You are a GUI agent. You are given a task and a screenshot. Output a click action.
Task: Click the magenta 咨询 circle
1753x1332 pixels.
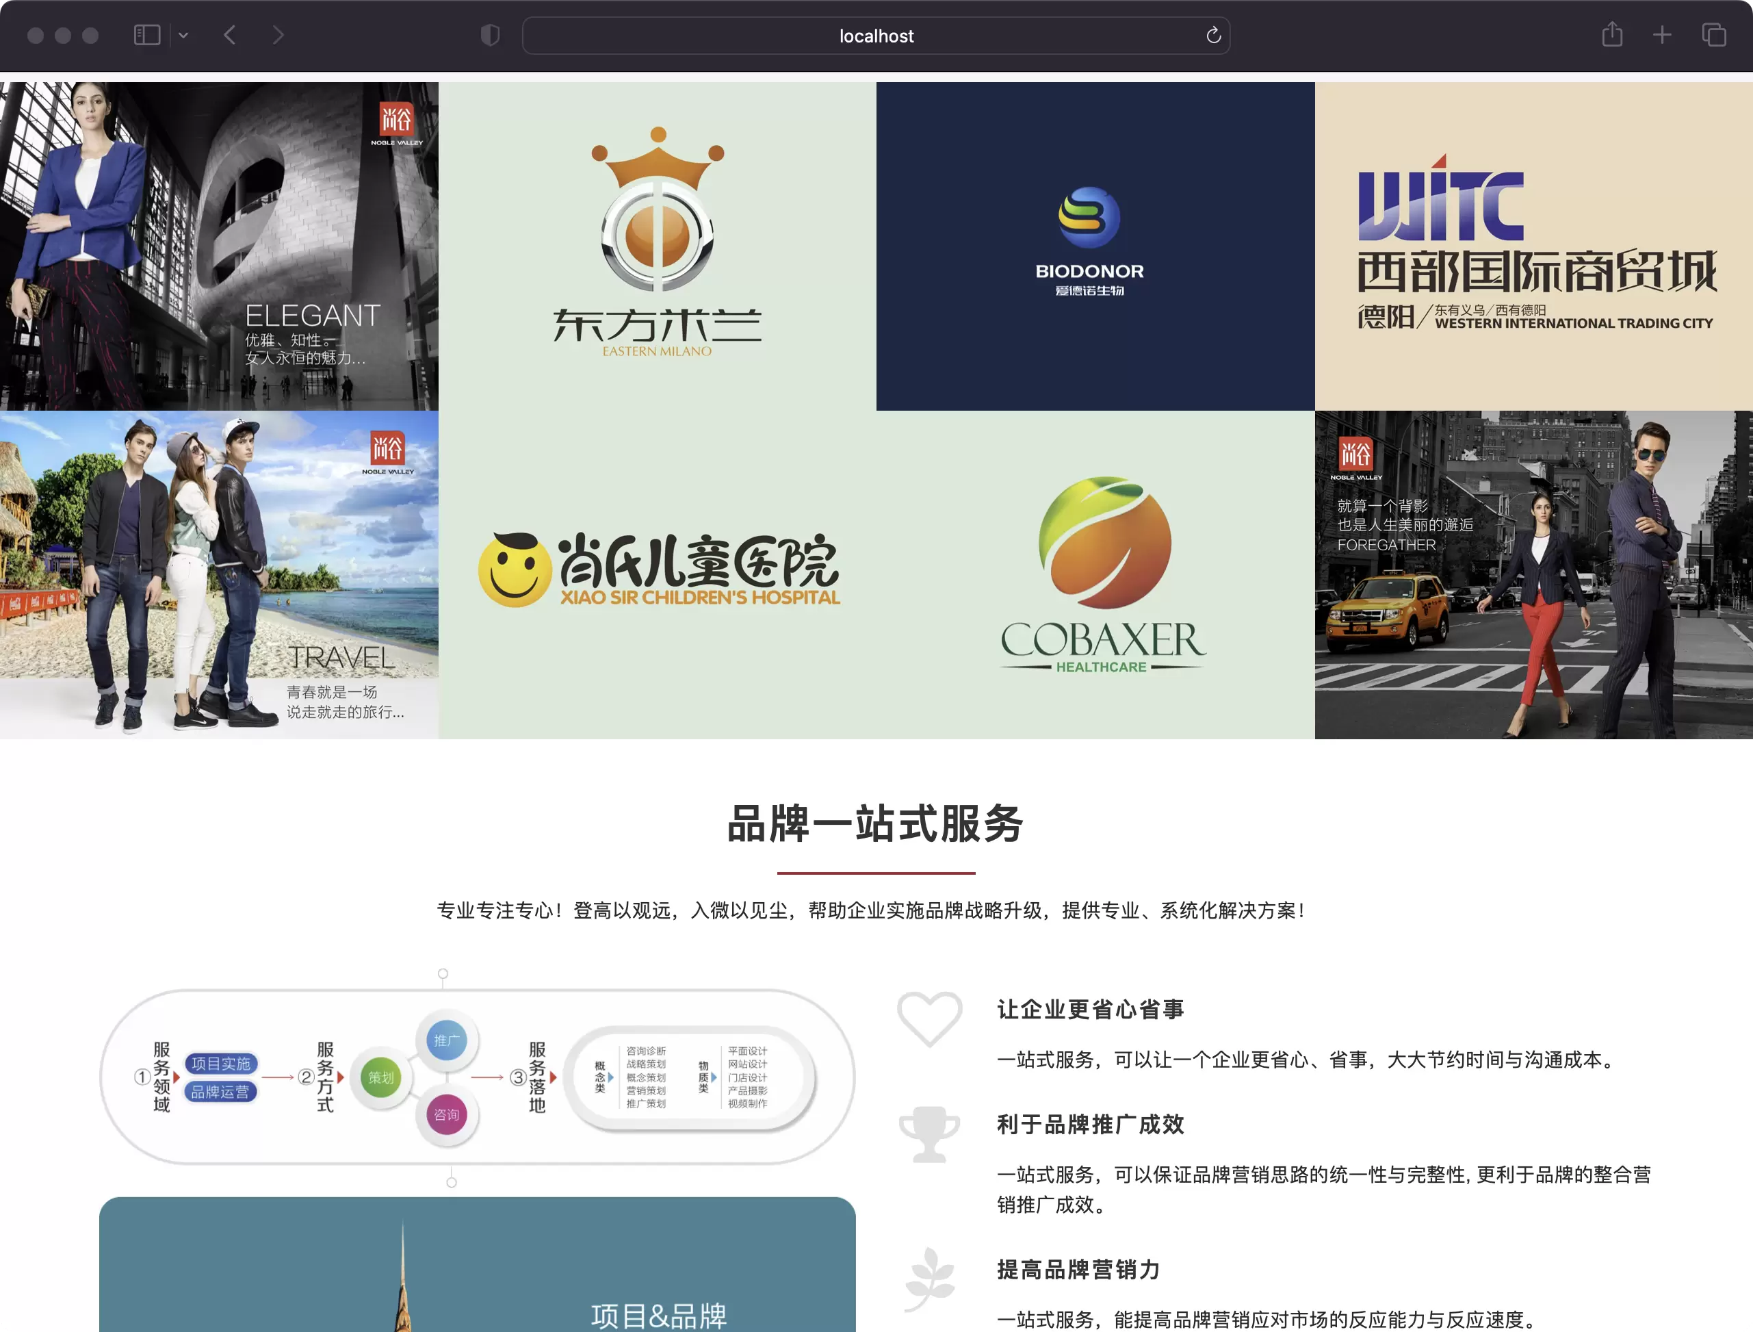coord(446,1115)
